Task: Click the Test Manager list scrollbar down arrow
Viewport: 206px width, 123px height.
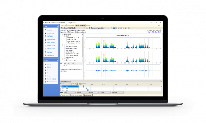Action: pyautogui.click(x=162, y=90)
